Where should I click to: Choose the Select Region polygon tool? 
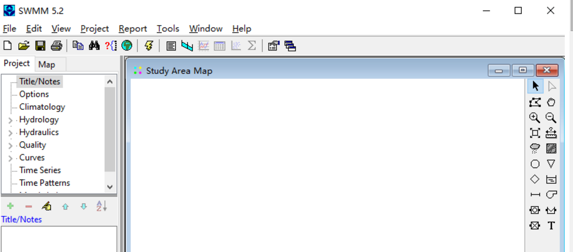(535, 102)
